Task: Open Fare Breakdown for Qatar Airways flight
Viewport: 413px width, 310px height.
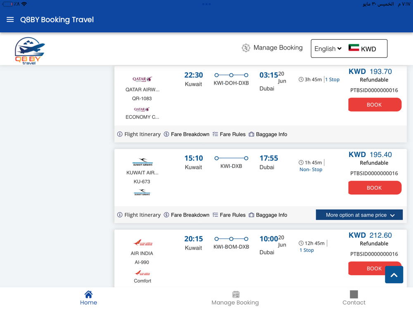Action: pyautogui.click(x=187, y=134)
